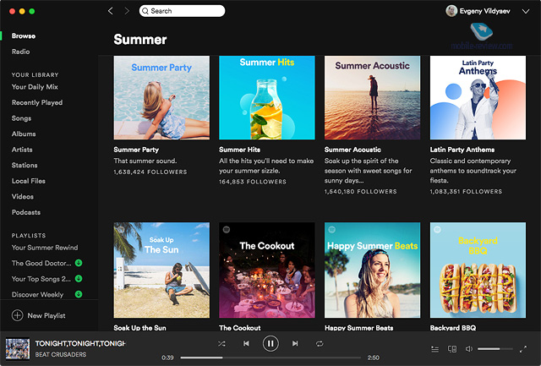Open Albums in your library
Viewport: 541px width, 366px height.
tap(24, 134)
